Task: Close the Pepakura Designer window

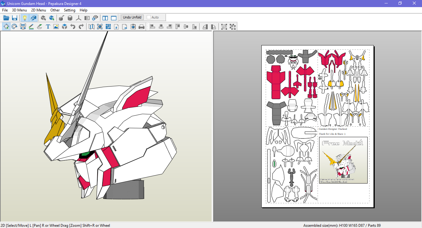Action: pyautogui.click(x=414, y=3)
